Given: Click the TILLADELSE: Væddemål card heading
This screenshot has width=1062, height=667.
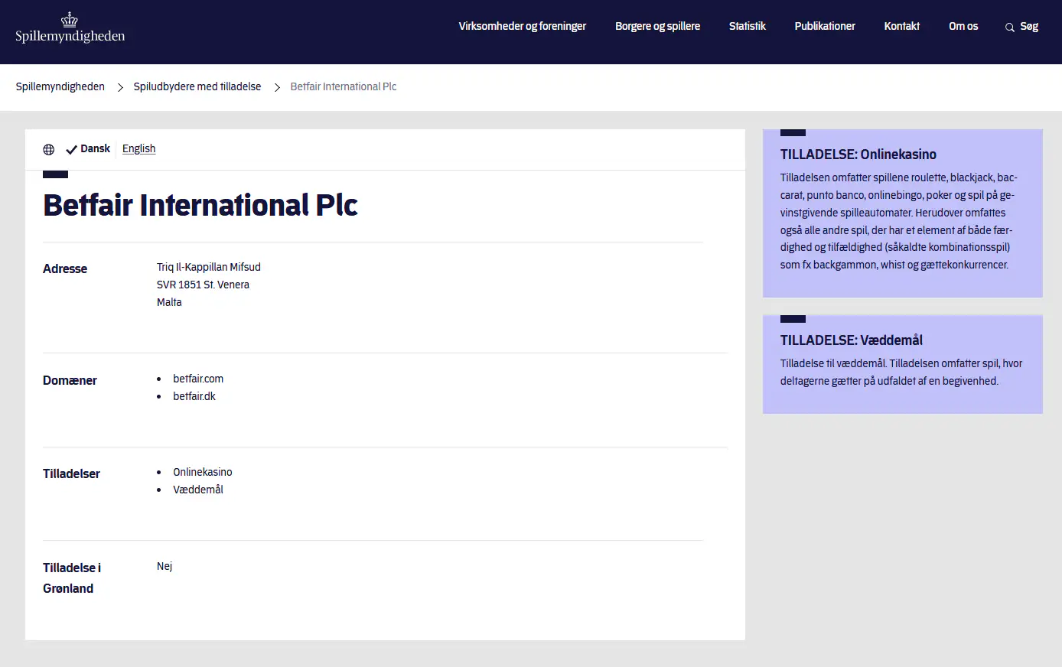Looking at the screenshot, I should (852, 340).
